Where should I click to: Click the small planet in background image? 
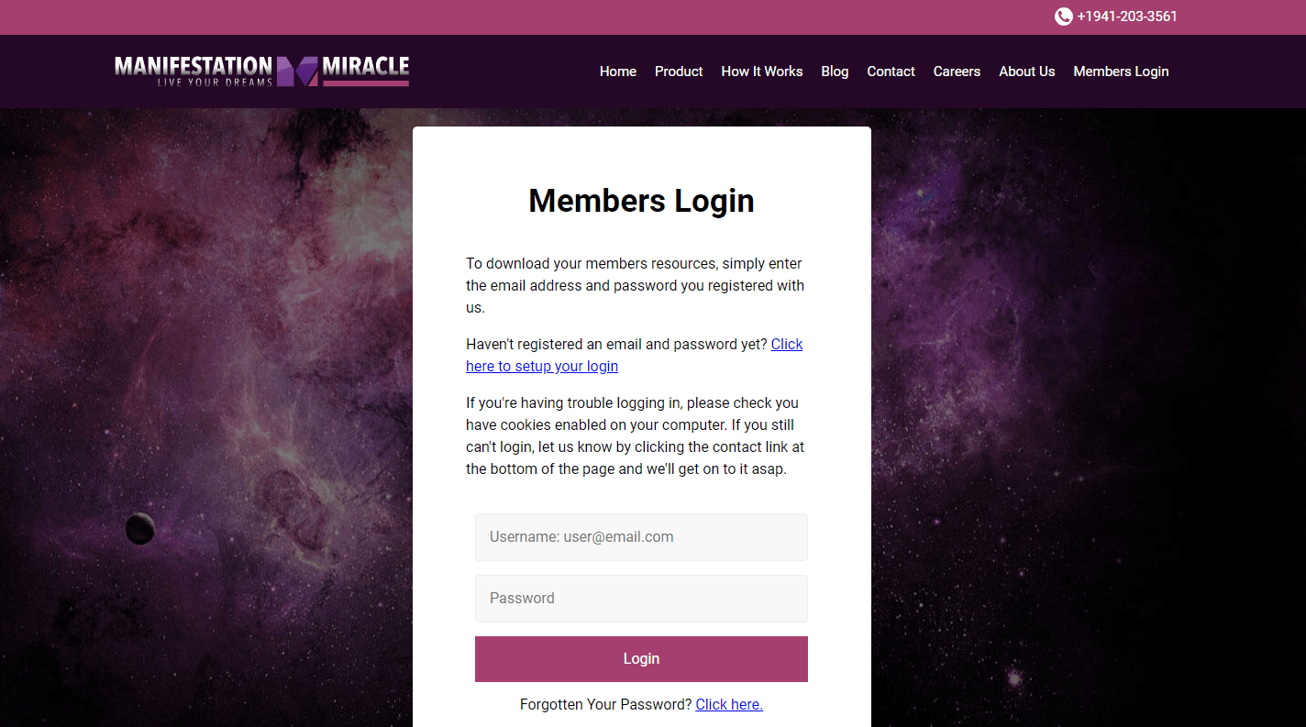(139, 529)
